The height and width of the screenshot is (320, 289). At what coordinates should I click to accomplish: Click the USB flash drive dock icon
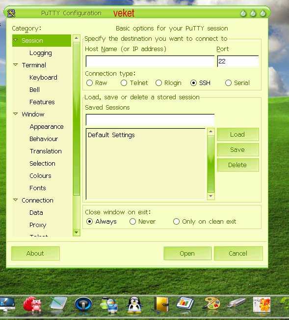pos(236,303)
